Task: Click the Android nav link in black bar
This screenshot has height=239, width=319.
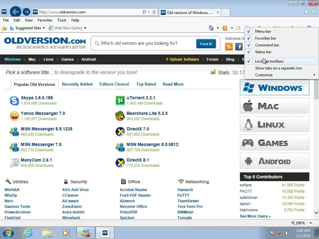Action: [x=88, y=59]
